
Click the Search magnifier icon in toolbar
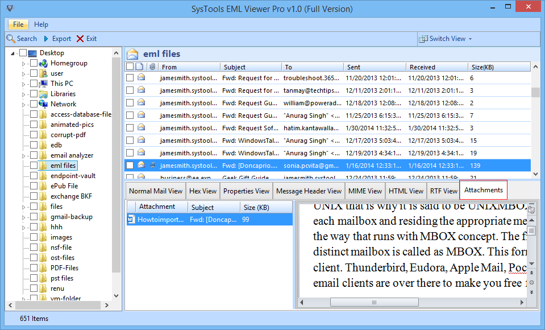[11, 39]
